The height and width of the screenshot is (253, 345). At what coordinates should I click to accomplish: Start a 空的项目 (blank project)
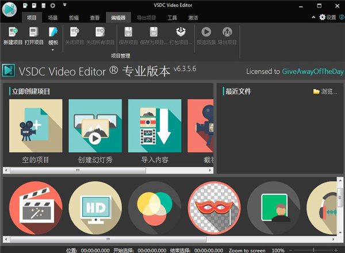pos(36,125)
